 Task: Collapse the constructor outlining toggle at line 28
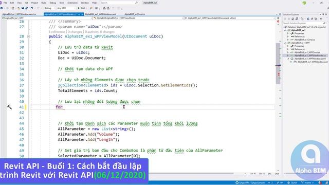29,36
